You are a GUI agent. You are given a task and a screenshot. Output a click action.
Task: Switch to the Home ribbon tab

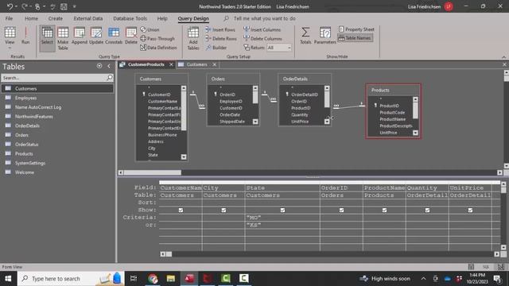point(32,18)
